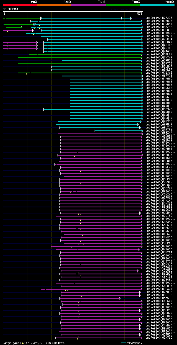Click the cyan ~100% identity legend bar
The height and width of the screenshot is (345, 177).
coord(157,5)
